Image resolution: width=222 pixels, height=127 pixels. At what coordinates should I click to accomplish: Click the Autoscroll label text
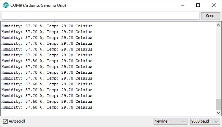[17, 121]
